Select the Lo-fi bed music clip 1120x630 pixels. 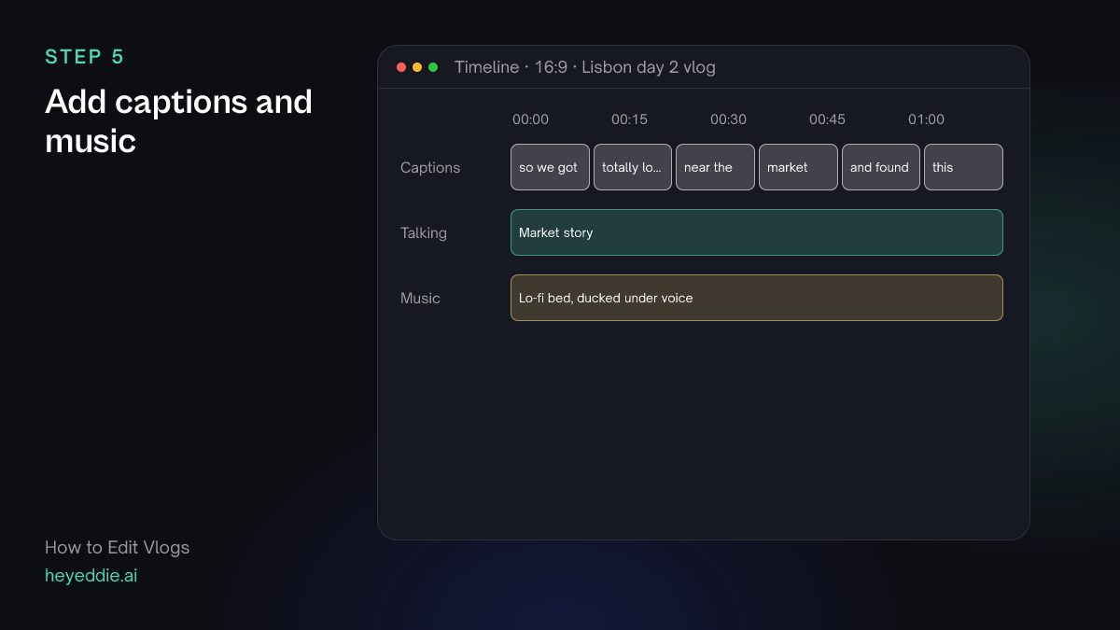click(757, 298)
